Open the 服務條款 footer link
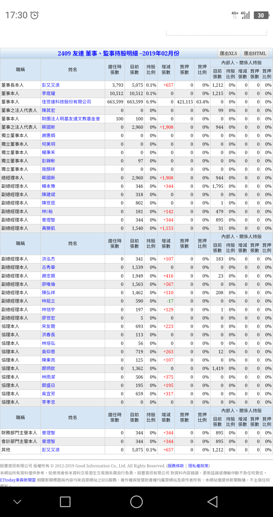273x517 pixels. [176, 466]
